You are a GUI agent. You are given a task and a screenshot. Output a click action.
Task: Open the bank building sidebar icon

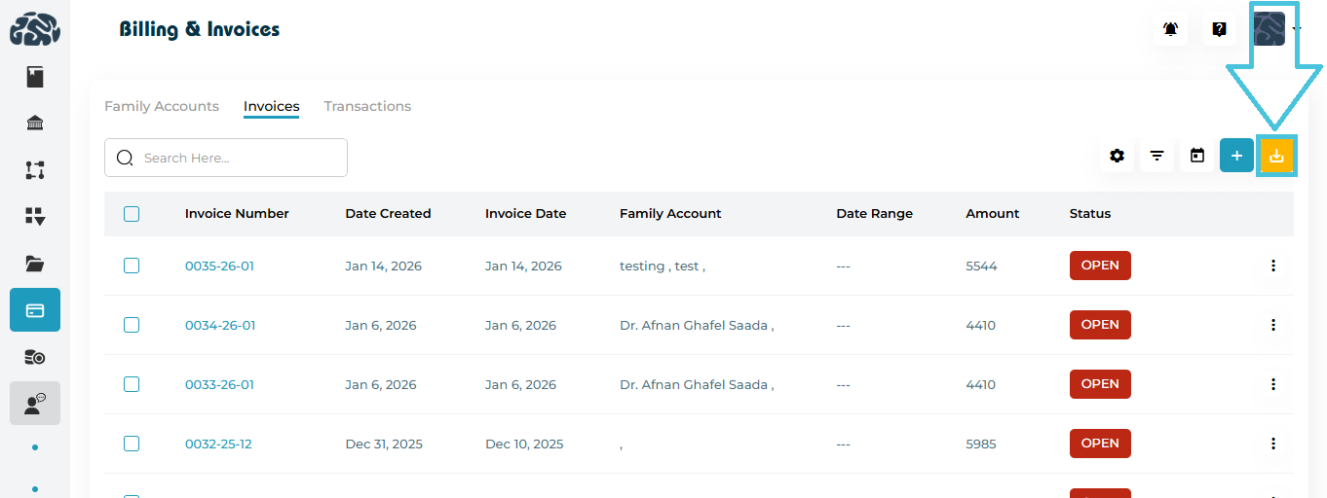click(x=35, y=124)
